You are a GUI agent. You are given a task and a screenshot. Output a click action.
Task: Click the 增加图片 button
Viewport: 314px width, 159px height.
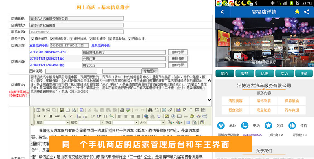150,71
